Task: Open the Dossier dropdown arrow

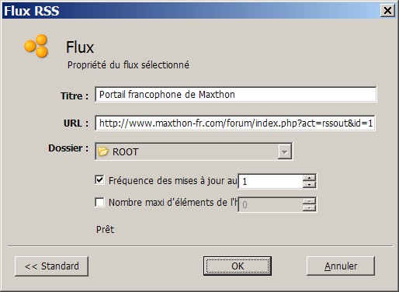Action: click(285, 151)
